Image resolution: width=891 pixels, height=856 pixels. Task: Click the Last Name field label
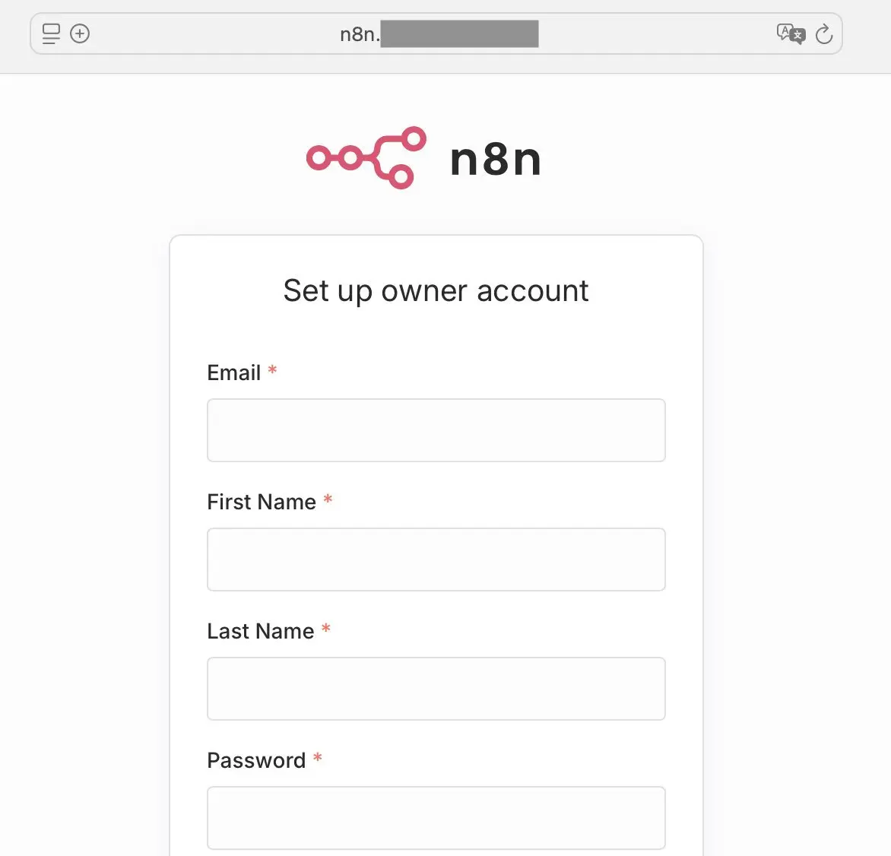coord(259,631)
